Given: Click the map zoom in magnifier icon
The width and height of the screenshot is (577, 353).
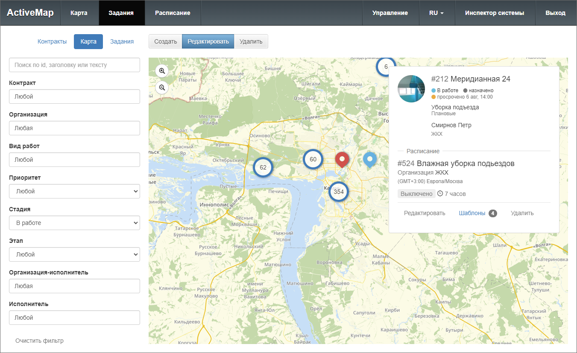Looking at the screenshot, I should 162,71.
